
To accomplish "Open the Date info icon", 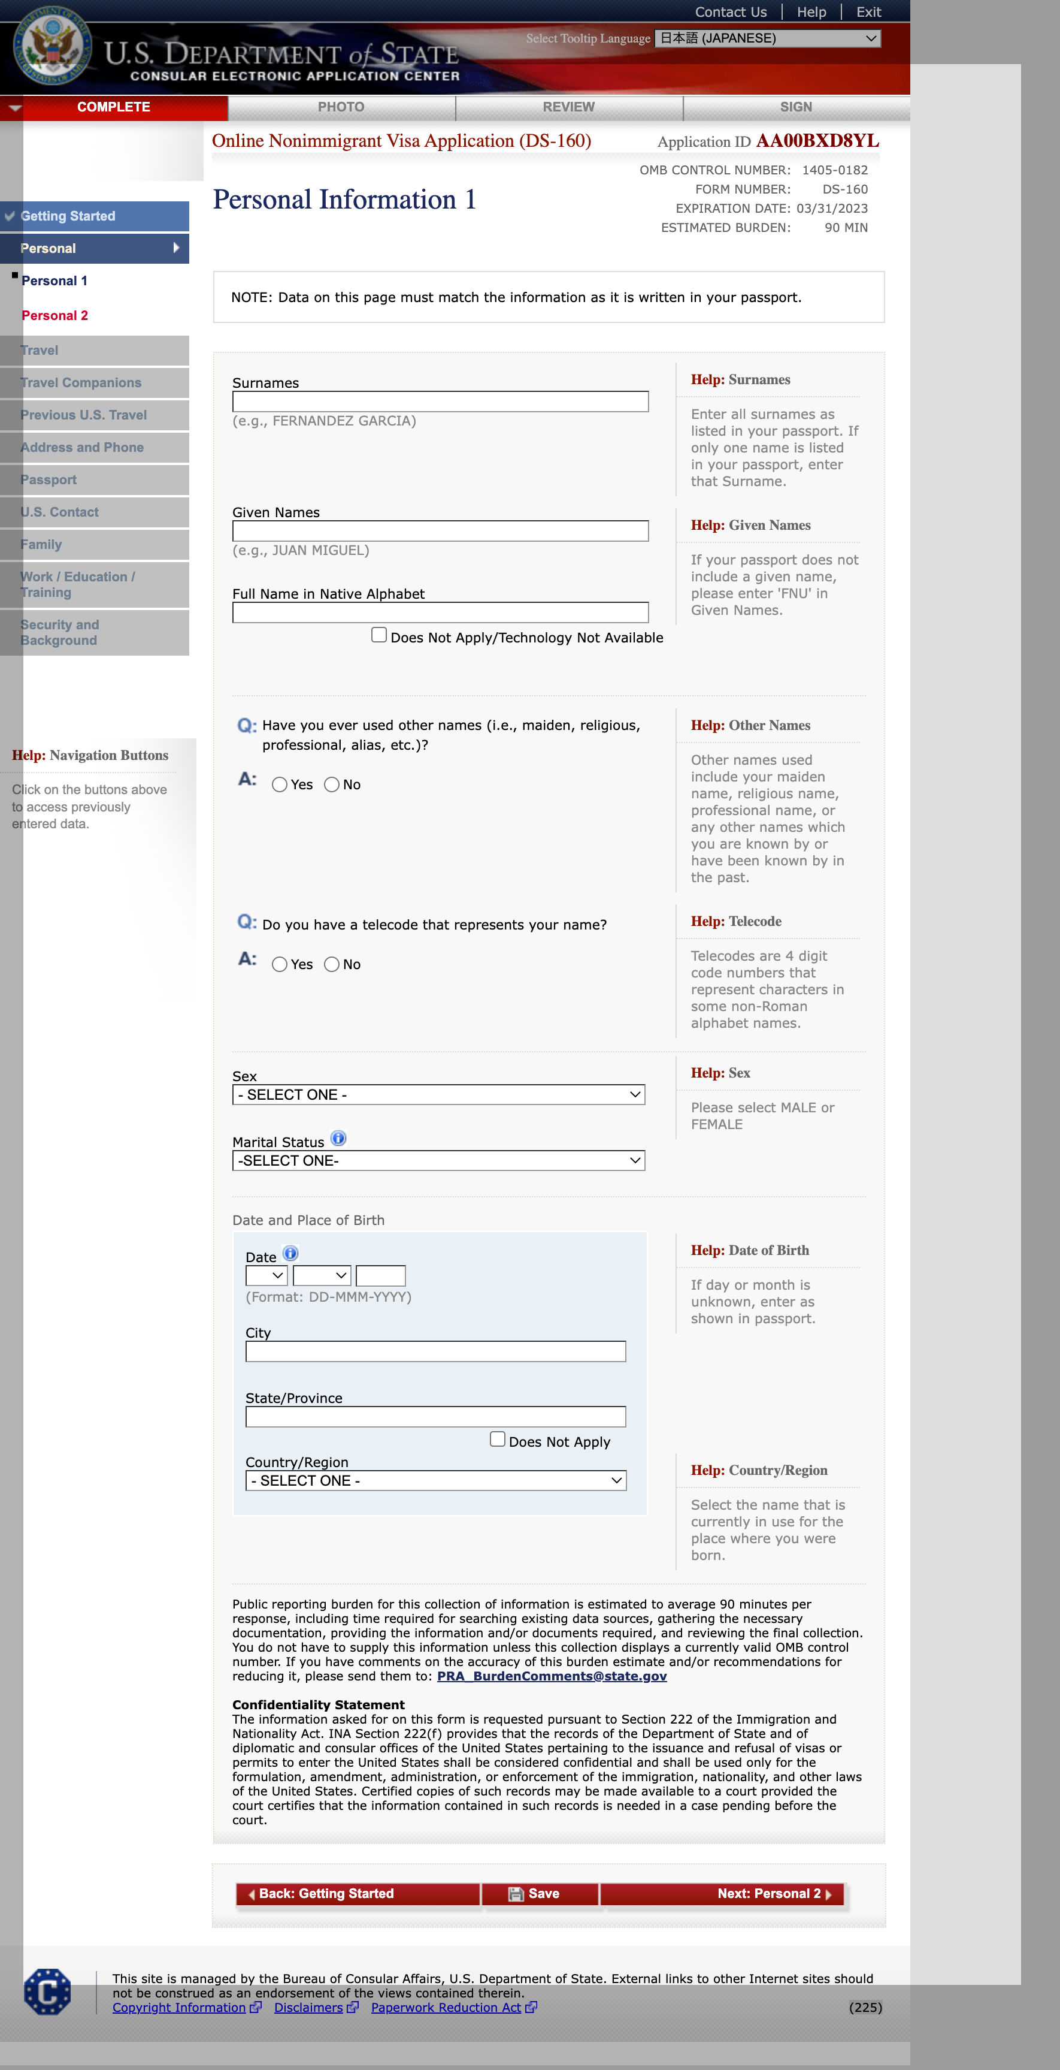I will [290, 1254].
